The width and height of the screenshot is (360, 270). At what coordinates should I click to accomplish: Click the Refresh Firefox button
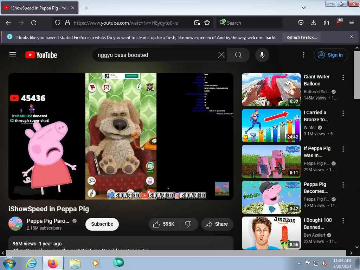(x=301, y=37)
